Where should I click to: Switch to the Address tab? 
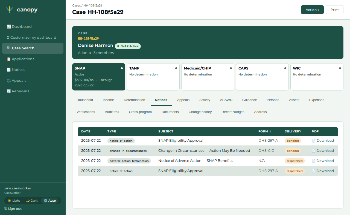pyautogui.click(x=260, y=112)
